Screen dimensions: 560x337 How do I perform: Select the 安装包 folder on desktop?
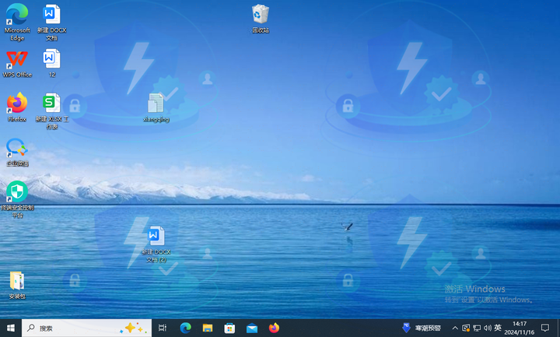pos(17,281)
